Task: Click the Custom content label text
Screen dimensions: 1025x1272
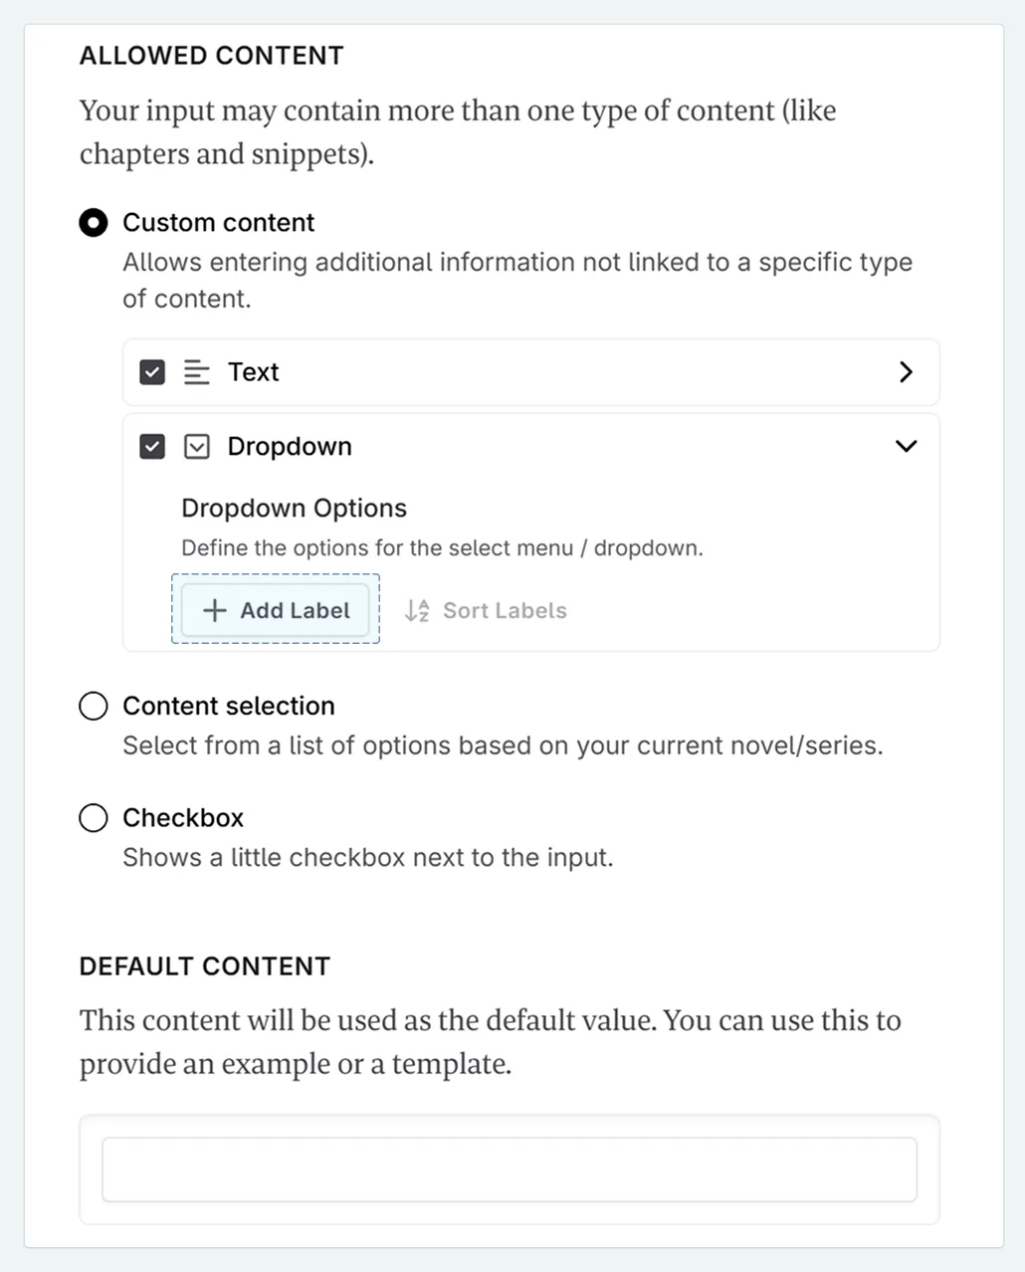Action: tap(219, 223)
